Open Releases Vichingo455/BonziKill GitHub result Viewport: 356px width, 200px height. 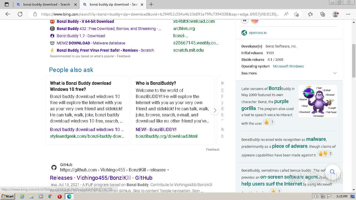point(101,178)
